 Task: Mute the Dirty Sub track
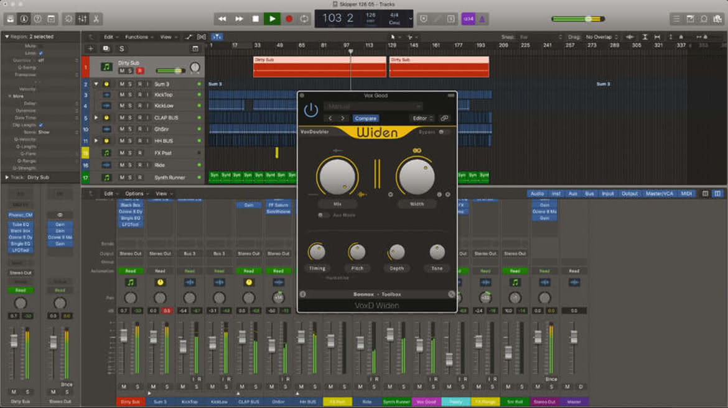pyautogui.click(x=121, y=71)
